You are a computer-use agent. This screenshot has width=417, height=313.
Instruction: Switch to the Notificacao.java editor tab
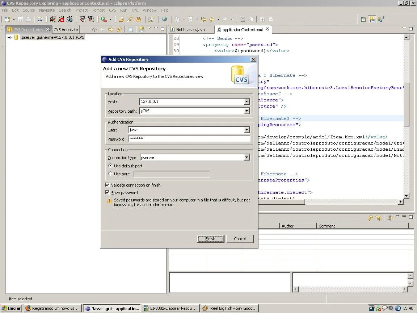point(190,30)
